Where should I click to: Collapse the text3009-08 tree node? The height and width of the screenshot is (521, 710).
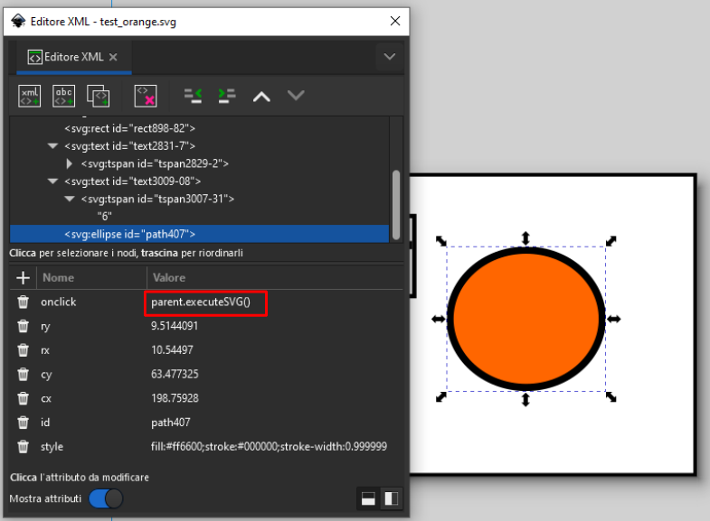pos(53,181)
